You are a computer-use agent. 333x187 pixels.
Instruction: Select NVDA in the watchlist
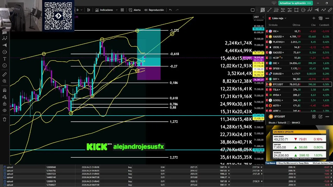tap(299, 95)
